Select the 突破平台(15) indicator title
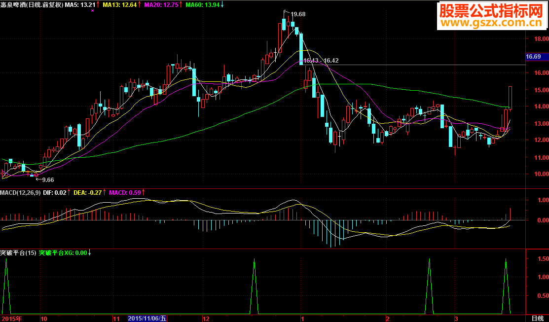The image size is (549, 322). [x=18, y=252]
